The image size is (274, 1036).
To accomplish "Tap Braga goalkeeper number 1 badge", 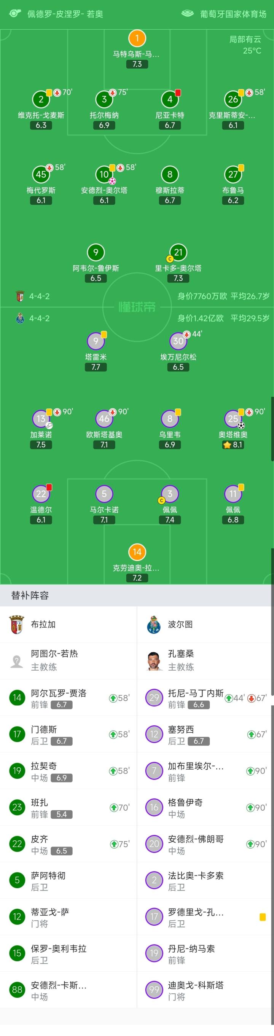I will tap(137, 38).
